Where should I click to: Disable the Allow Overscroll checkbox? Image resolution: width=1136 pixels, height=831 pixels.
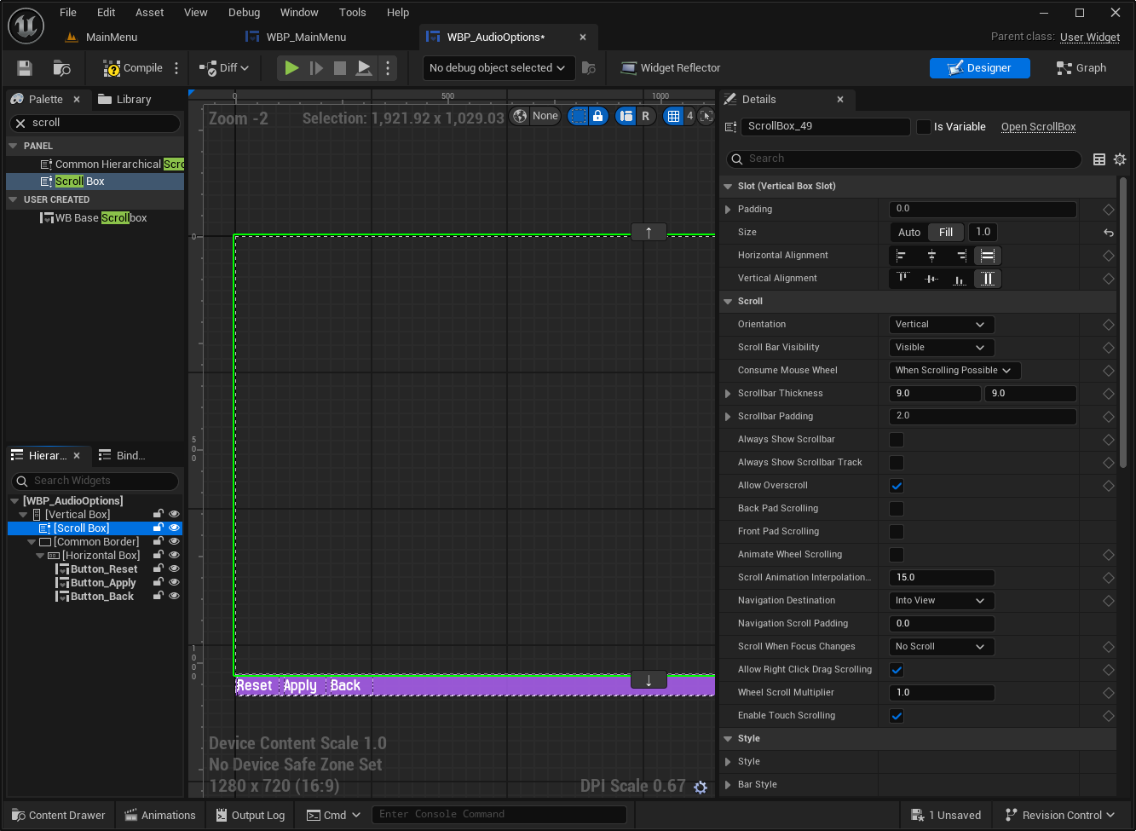(897, 486)
